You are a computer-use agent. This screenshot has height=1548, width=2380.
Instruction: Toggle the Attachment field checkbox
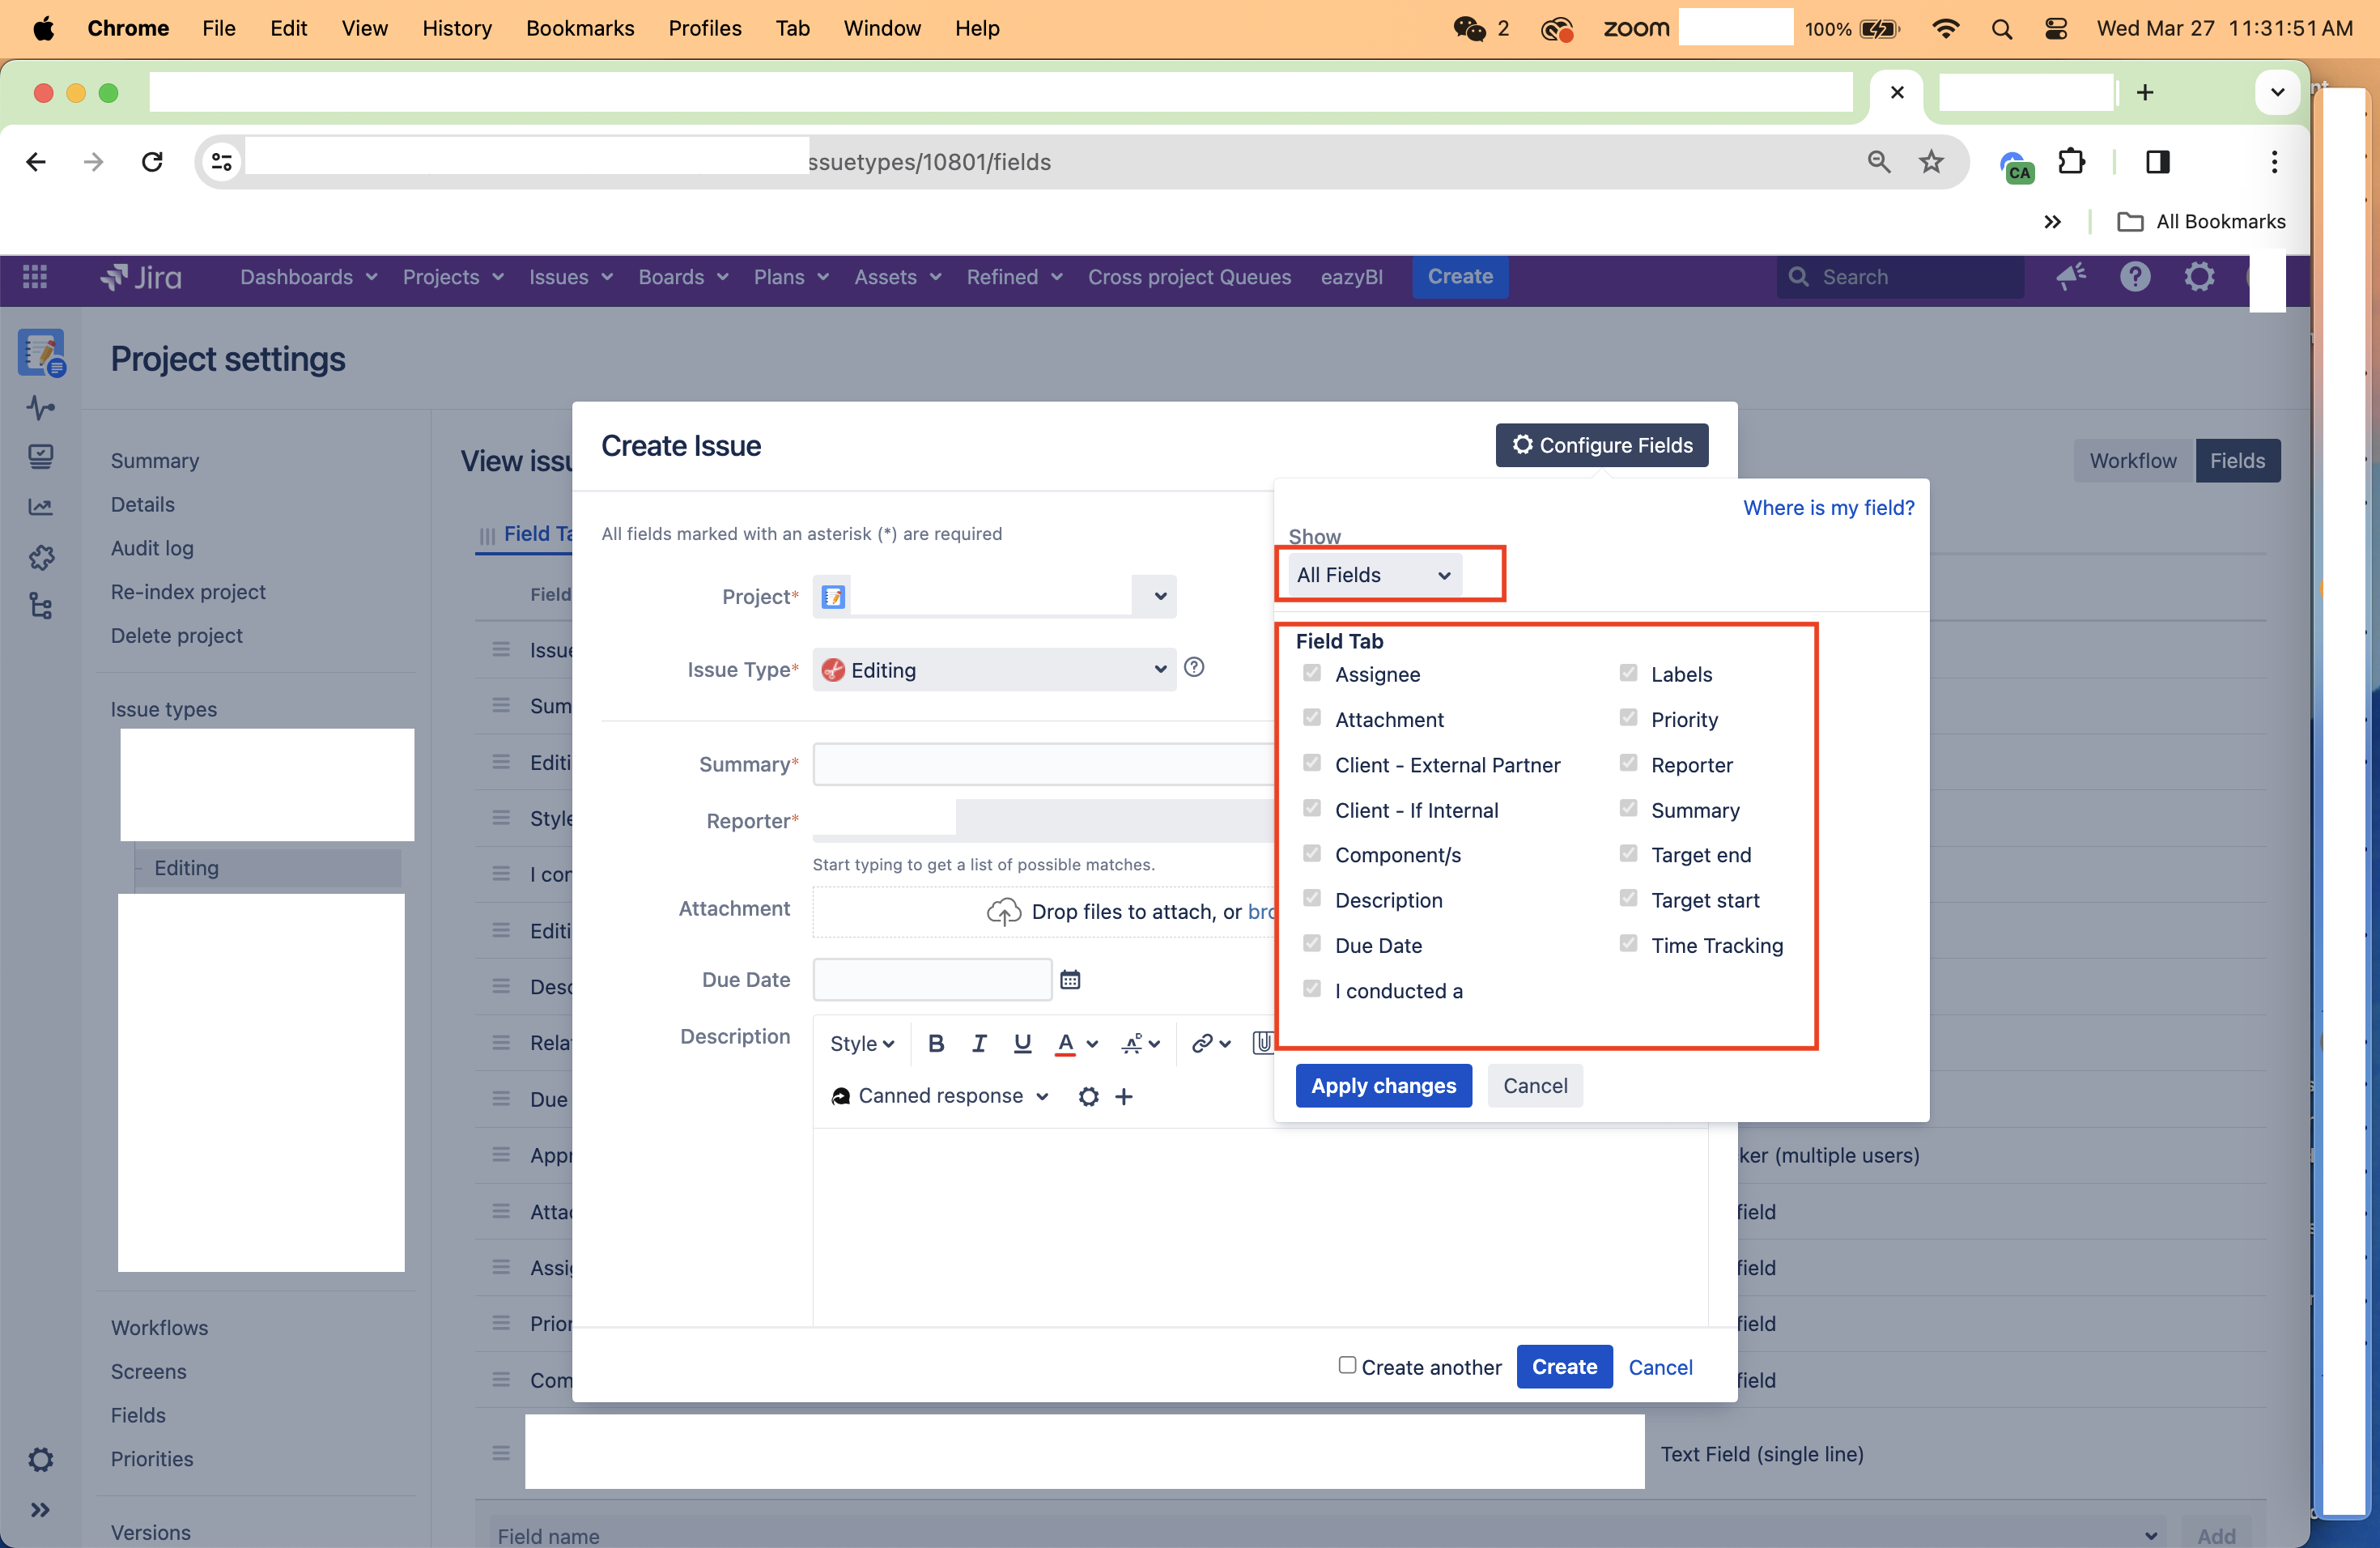click(1312, 718)
